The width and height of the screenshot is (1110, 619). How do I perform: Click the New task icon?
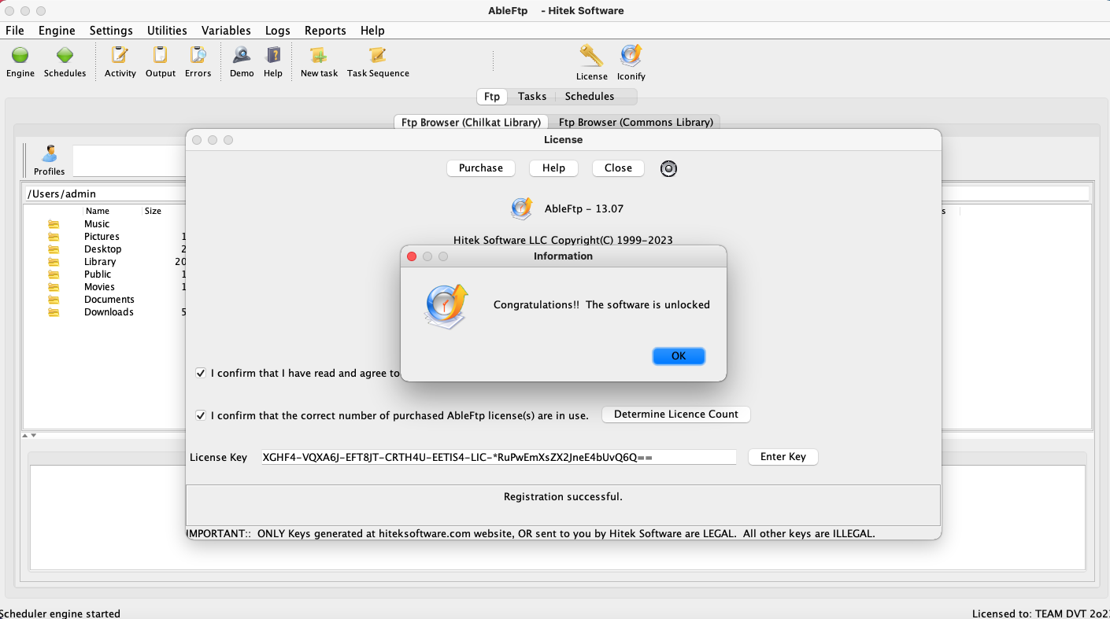(319, 56)
